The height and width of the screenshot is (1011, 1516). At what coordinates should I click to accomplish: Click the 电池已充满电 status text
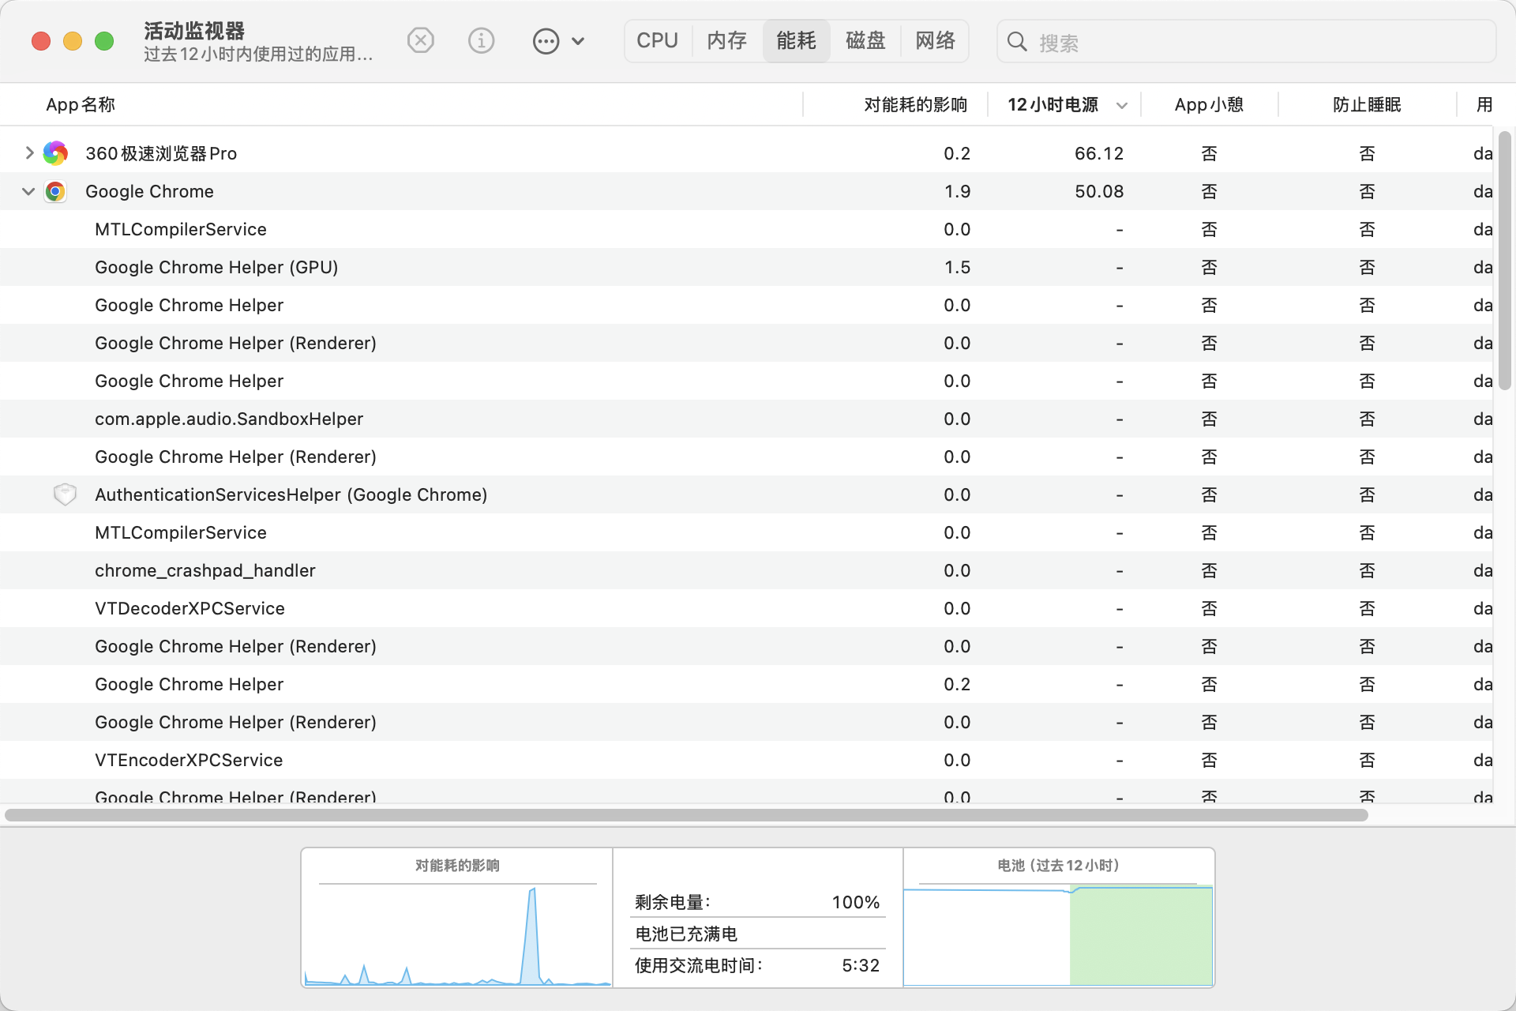pyautogui.click(x=686, y=934)
